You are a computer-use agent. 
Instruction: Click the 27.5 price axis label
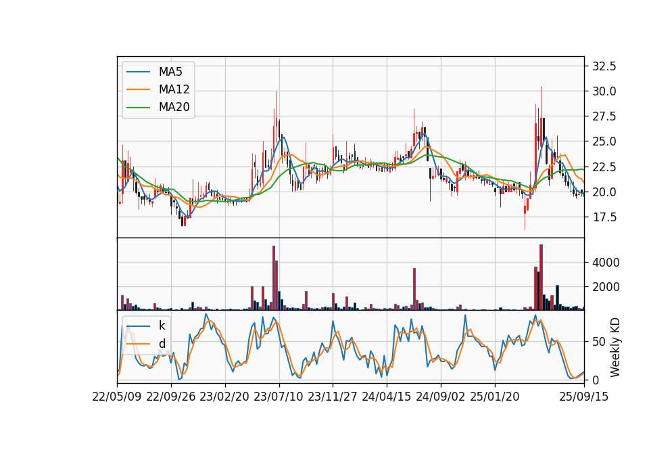click(604, 116)
